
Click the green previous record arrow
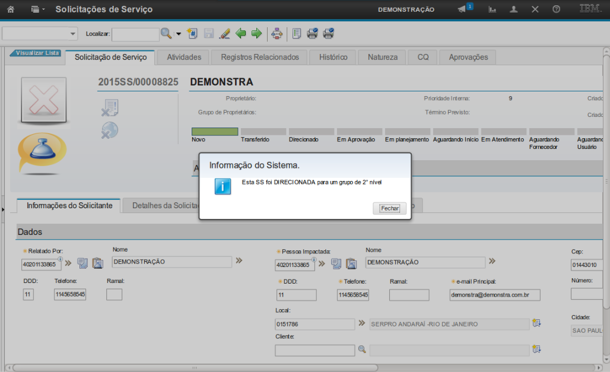[241, 34]
